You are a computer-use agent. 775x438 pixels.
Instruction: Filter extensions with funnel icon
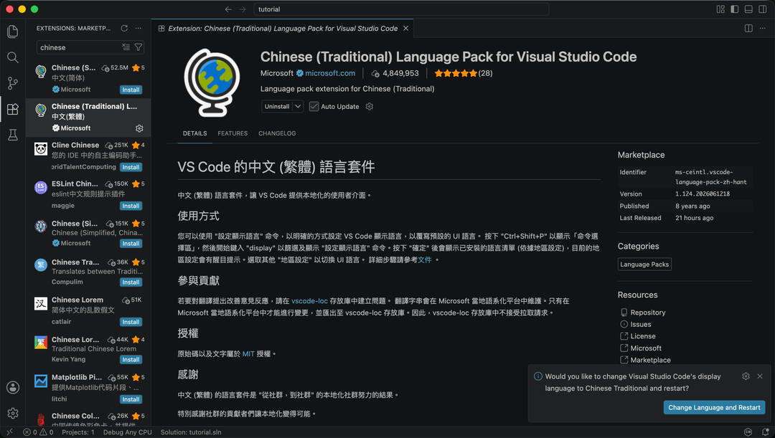coord(138,47)
